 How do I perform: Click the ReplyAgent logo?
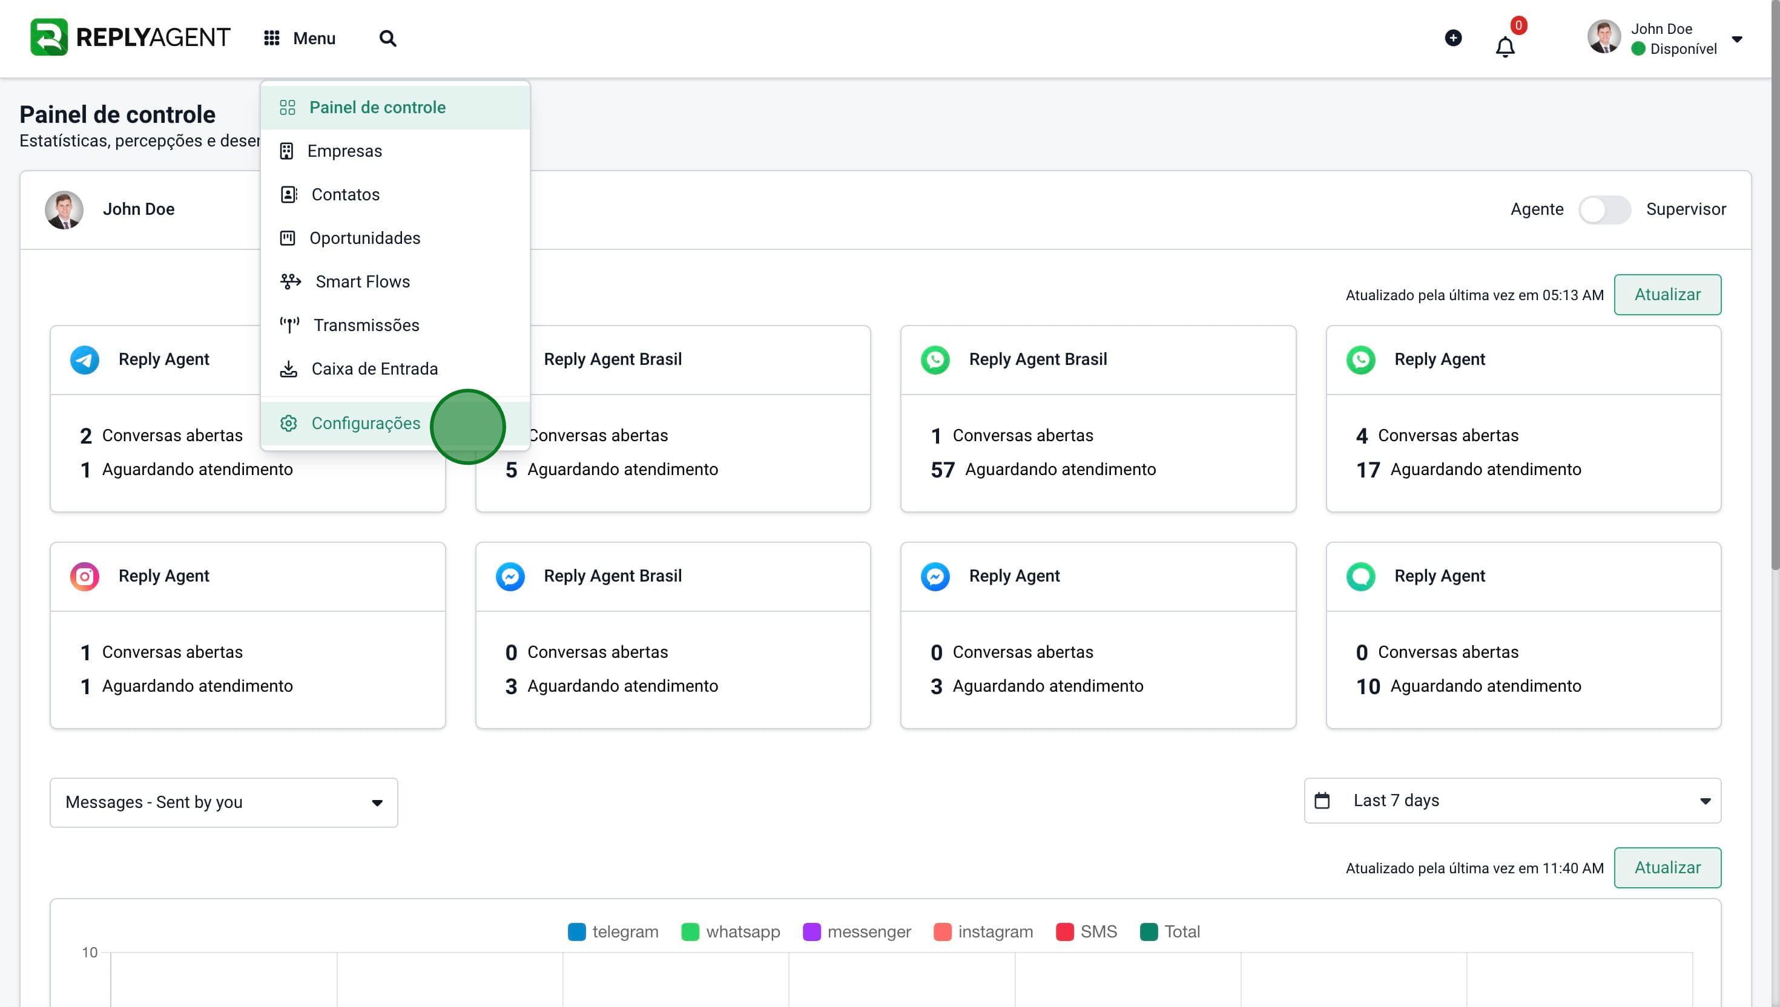(130, 38)
